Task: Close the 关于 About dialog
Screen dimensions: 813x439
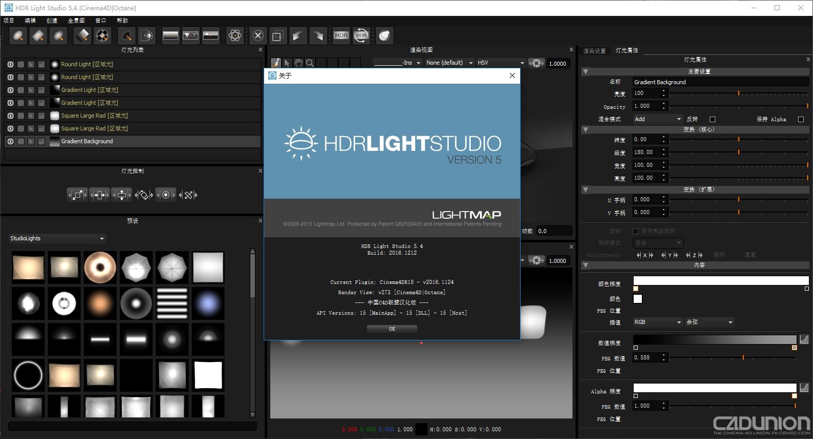Action: (512, 75)
